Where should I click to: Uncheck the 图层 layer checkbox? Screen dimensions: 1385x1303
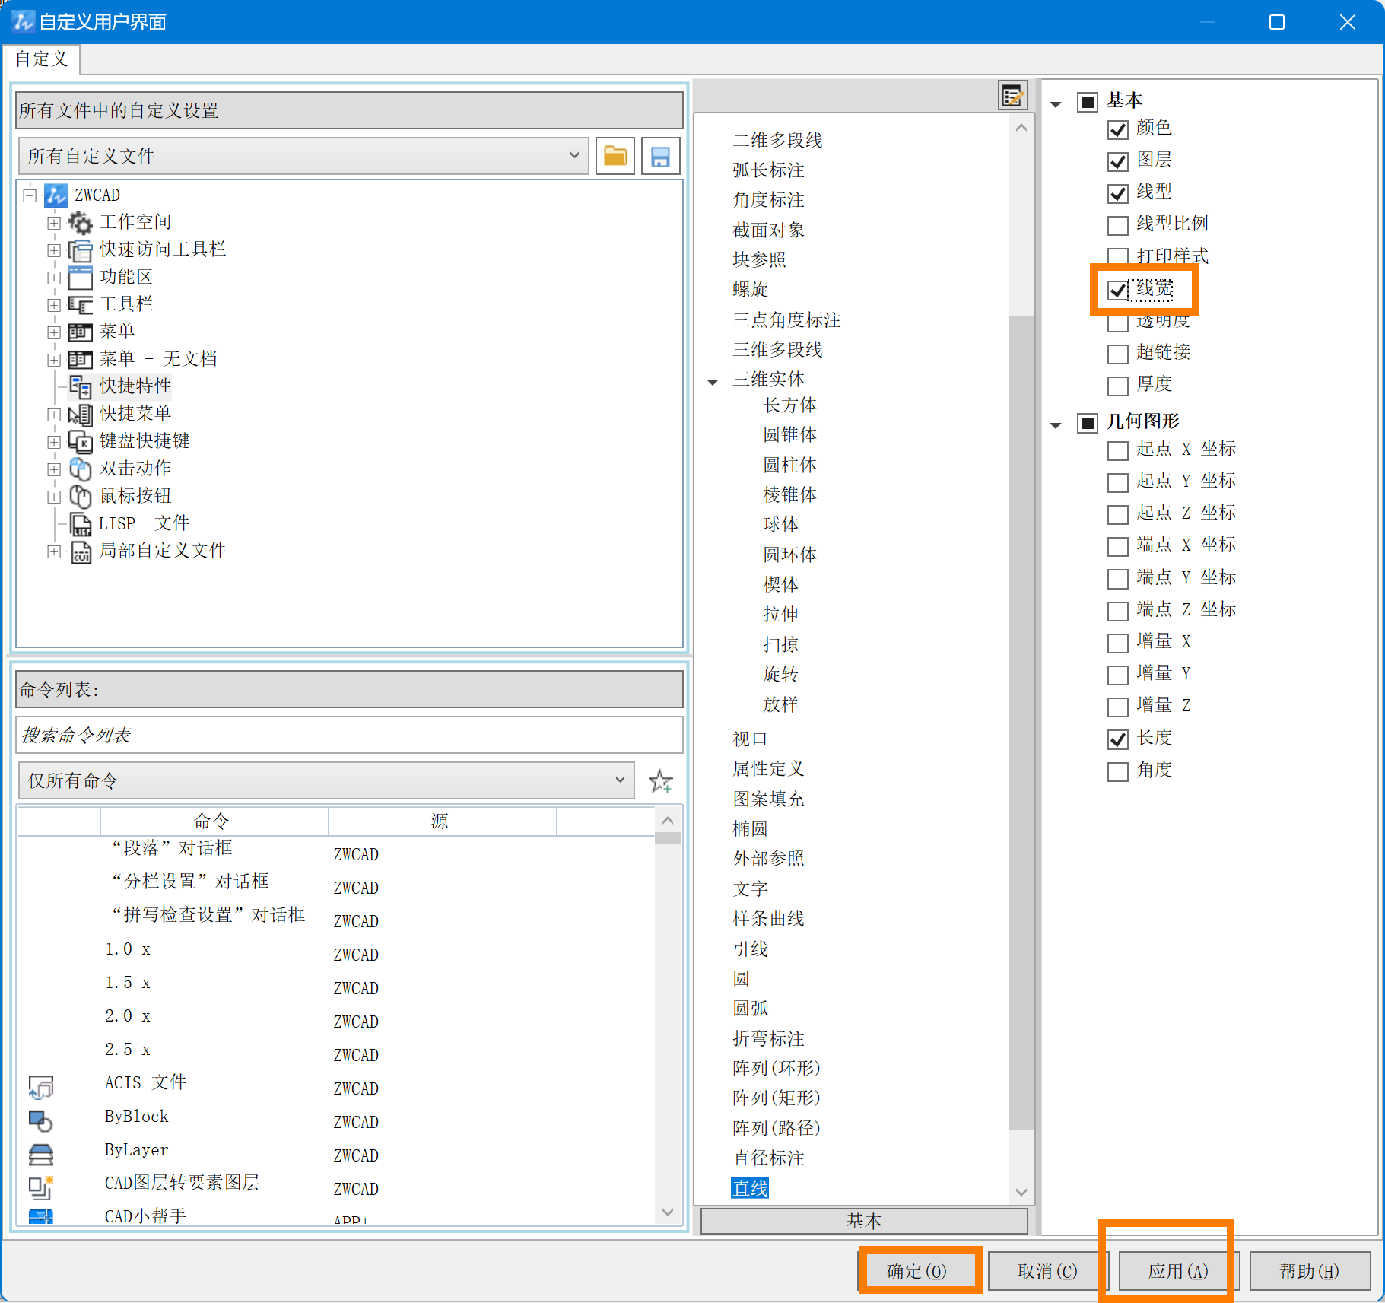point(1117,162)
